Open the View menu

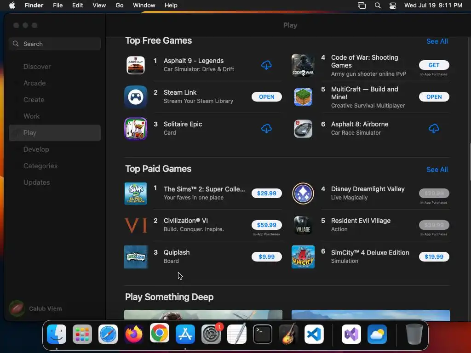pos(99,6)
